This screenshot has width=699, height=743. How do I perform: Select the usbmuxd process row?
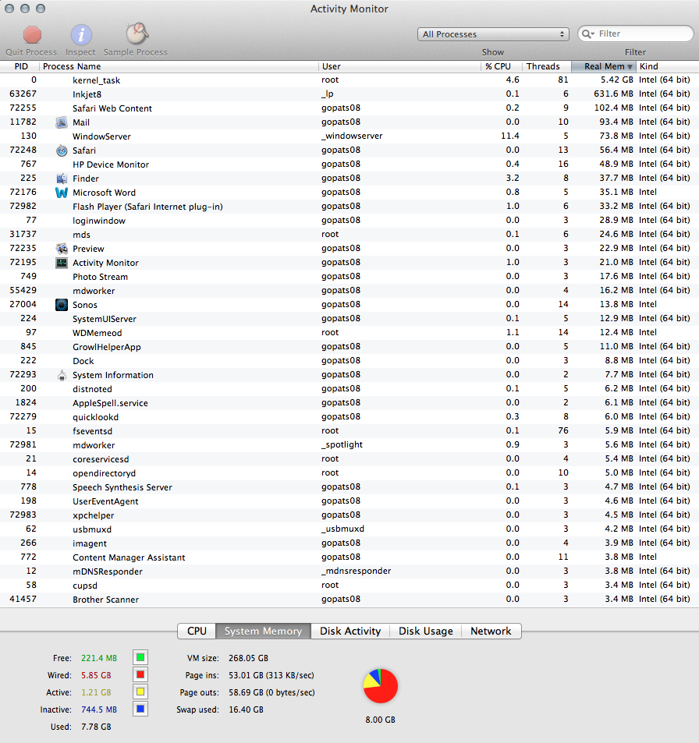(x=349, y=529)
